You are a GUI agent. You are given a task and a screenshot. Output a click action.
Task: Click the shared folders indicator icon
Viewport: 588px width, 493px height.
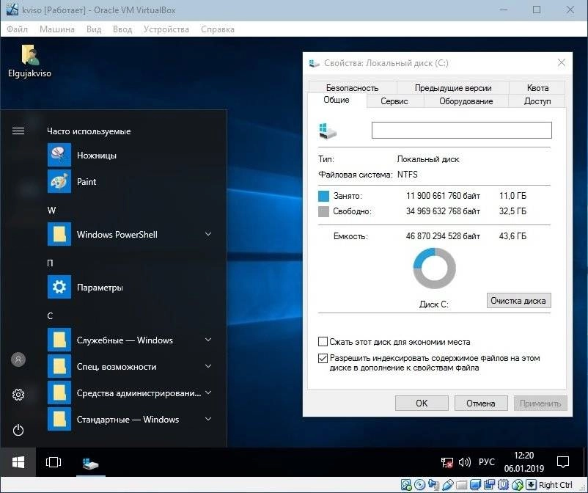click(x=461, y=485)
